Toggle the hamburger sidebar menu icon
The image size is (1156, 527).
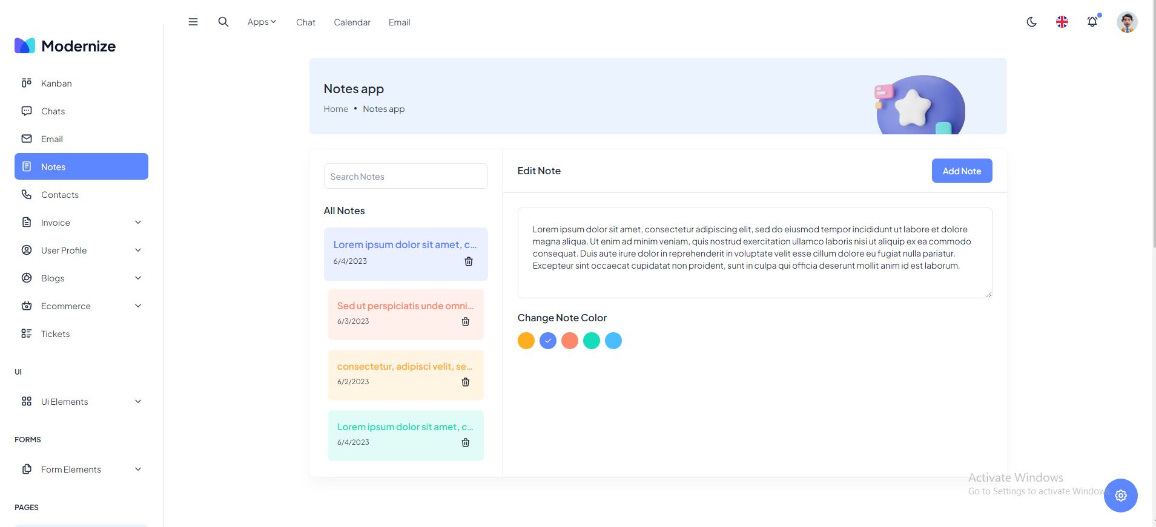193,22
